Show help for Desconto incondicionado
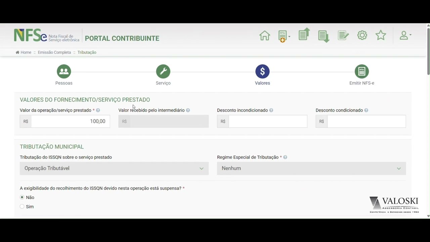Image resolution: width=430 pixels, height=242 pixels. pyautogui.click(x=271, y=110)
